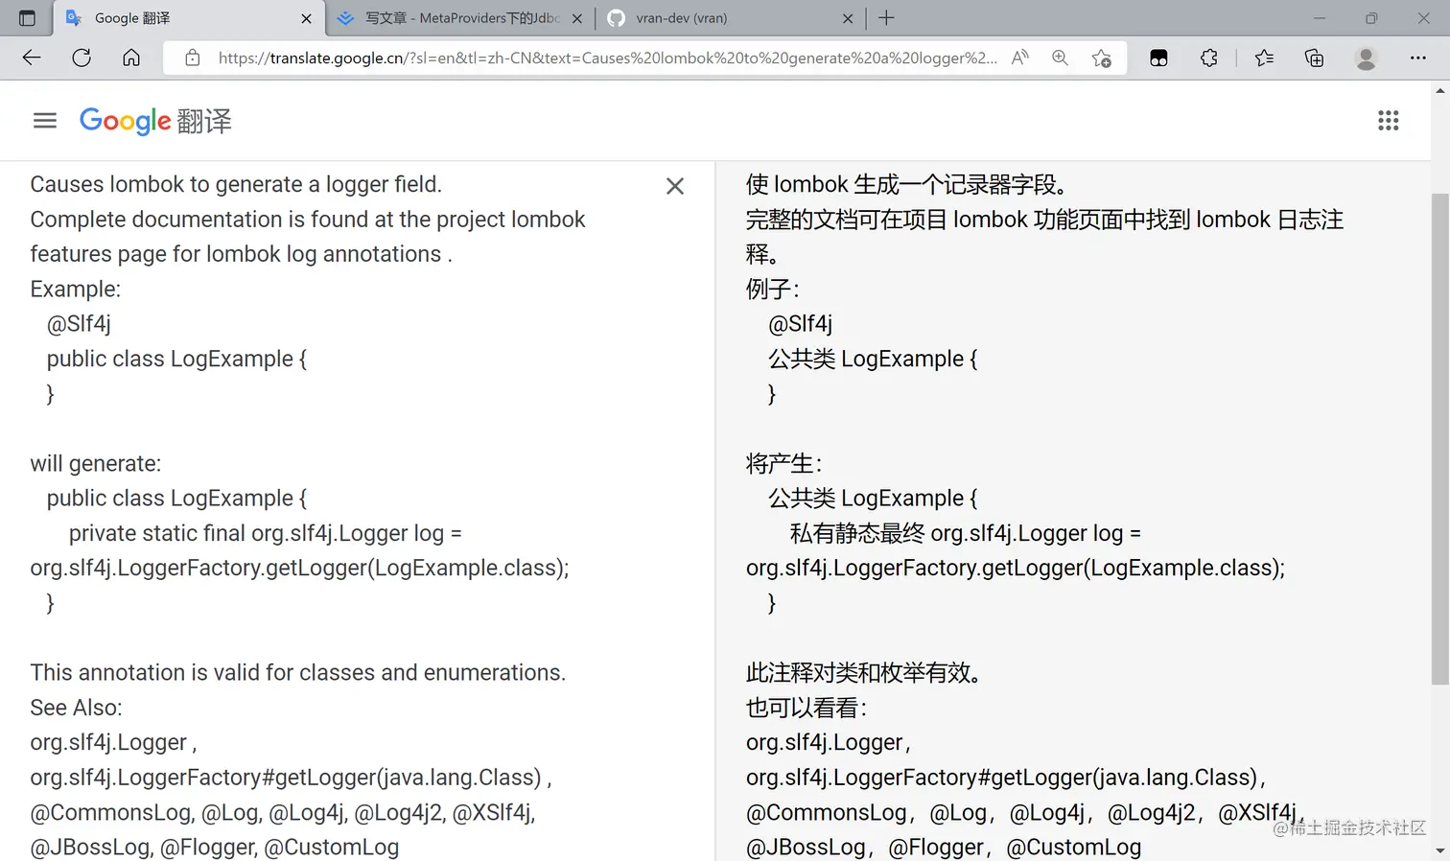Refresh the current page

82,58
